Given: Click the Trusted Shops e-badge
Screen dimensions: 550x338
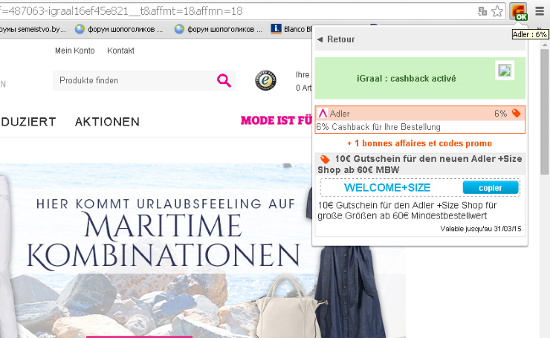Looking at the screenshot, I should (265, 81).
